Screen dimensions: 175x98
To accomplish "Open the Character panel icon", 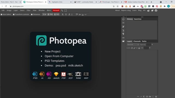I will tap(123, 30).
